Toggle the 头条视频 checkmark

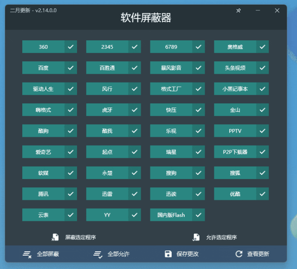pyautogui.click(x=262, y=68)
